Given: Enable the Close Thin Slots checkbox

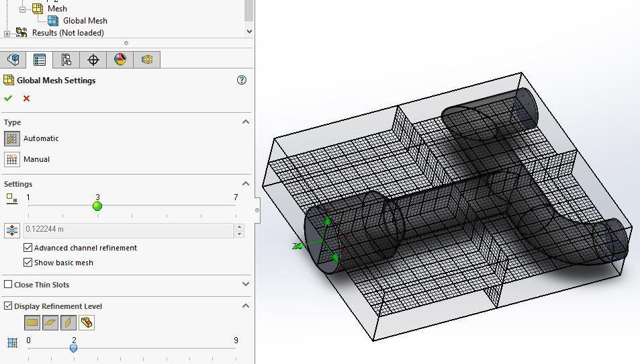Looking at the screenshot, I should 8,284.
